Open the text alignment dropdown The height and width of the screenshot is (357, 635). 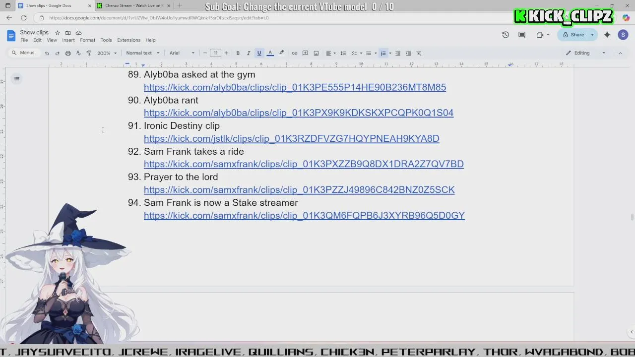point(330,53)
